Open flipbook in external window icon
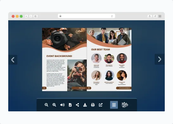This screenshot has width=173, height=124. click(x=100, y=105)
